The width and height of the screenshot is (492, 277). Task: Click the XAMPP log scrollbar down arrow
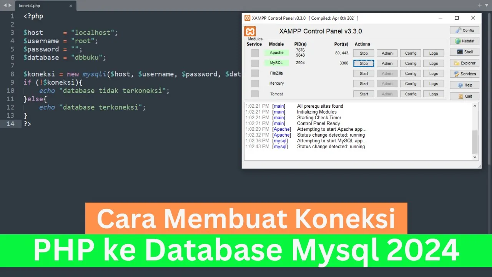[475, 157]
